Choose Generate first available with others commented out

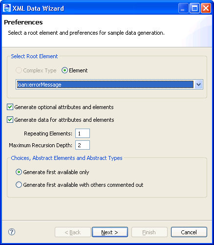click(19, 185)
